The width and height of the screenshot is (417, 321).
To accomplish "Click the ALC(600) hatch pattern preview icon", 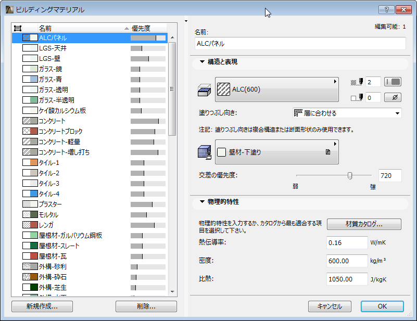I will (x=223, y=89).
